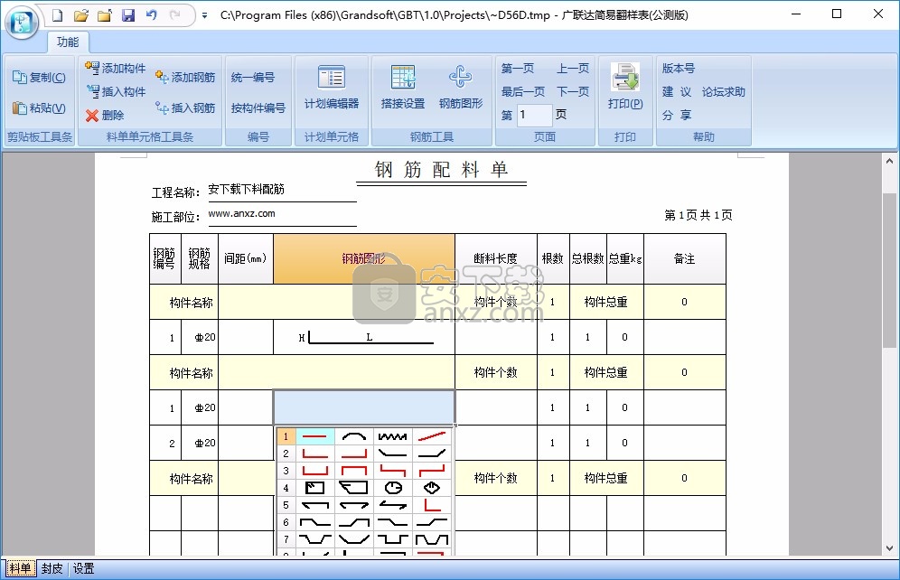The image size is (900, 580).
Task: Open a file with the open-folder icon
Action: point(81,15)
